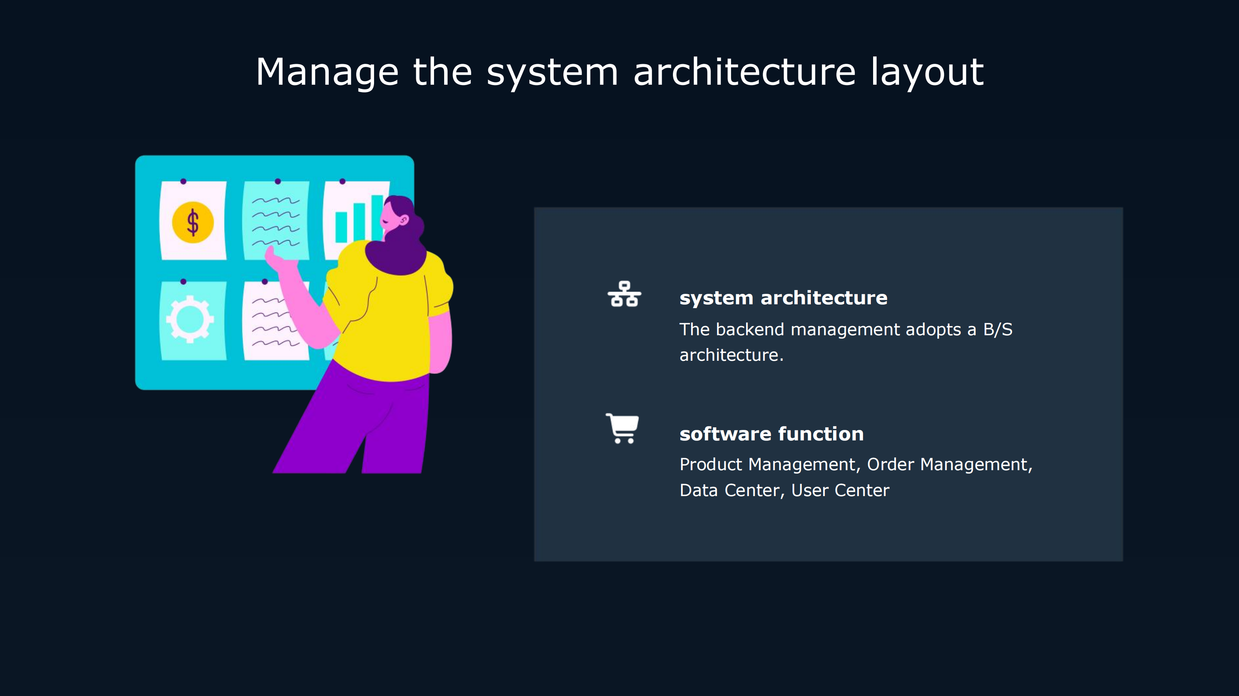Click the "User Center" text
The height and width of the screenshot is (696, 1239).
(x=840, y=490)
